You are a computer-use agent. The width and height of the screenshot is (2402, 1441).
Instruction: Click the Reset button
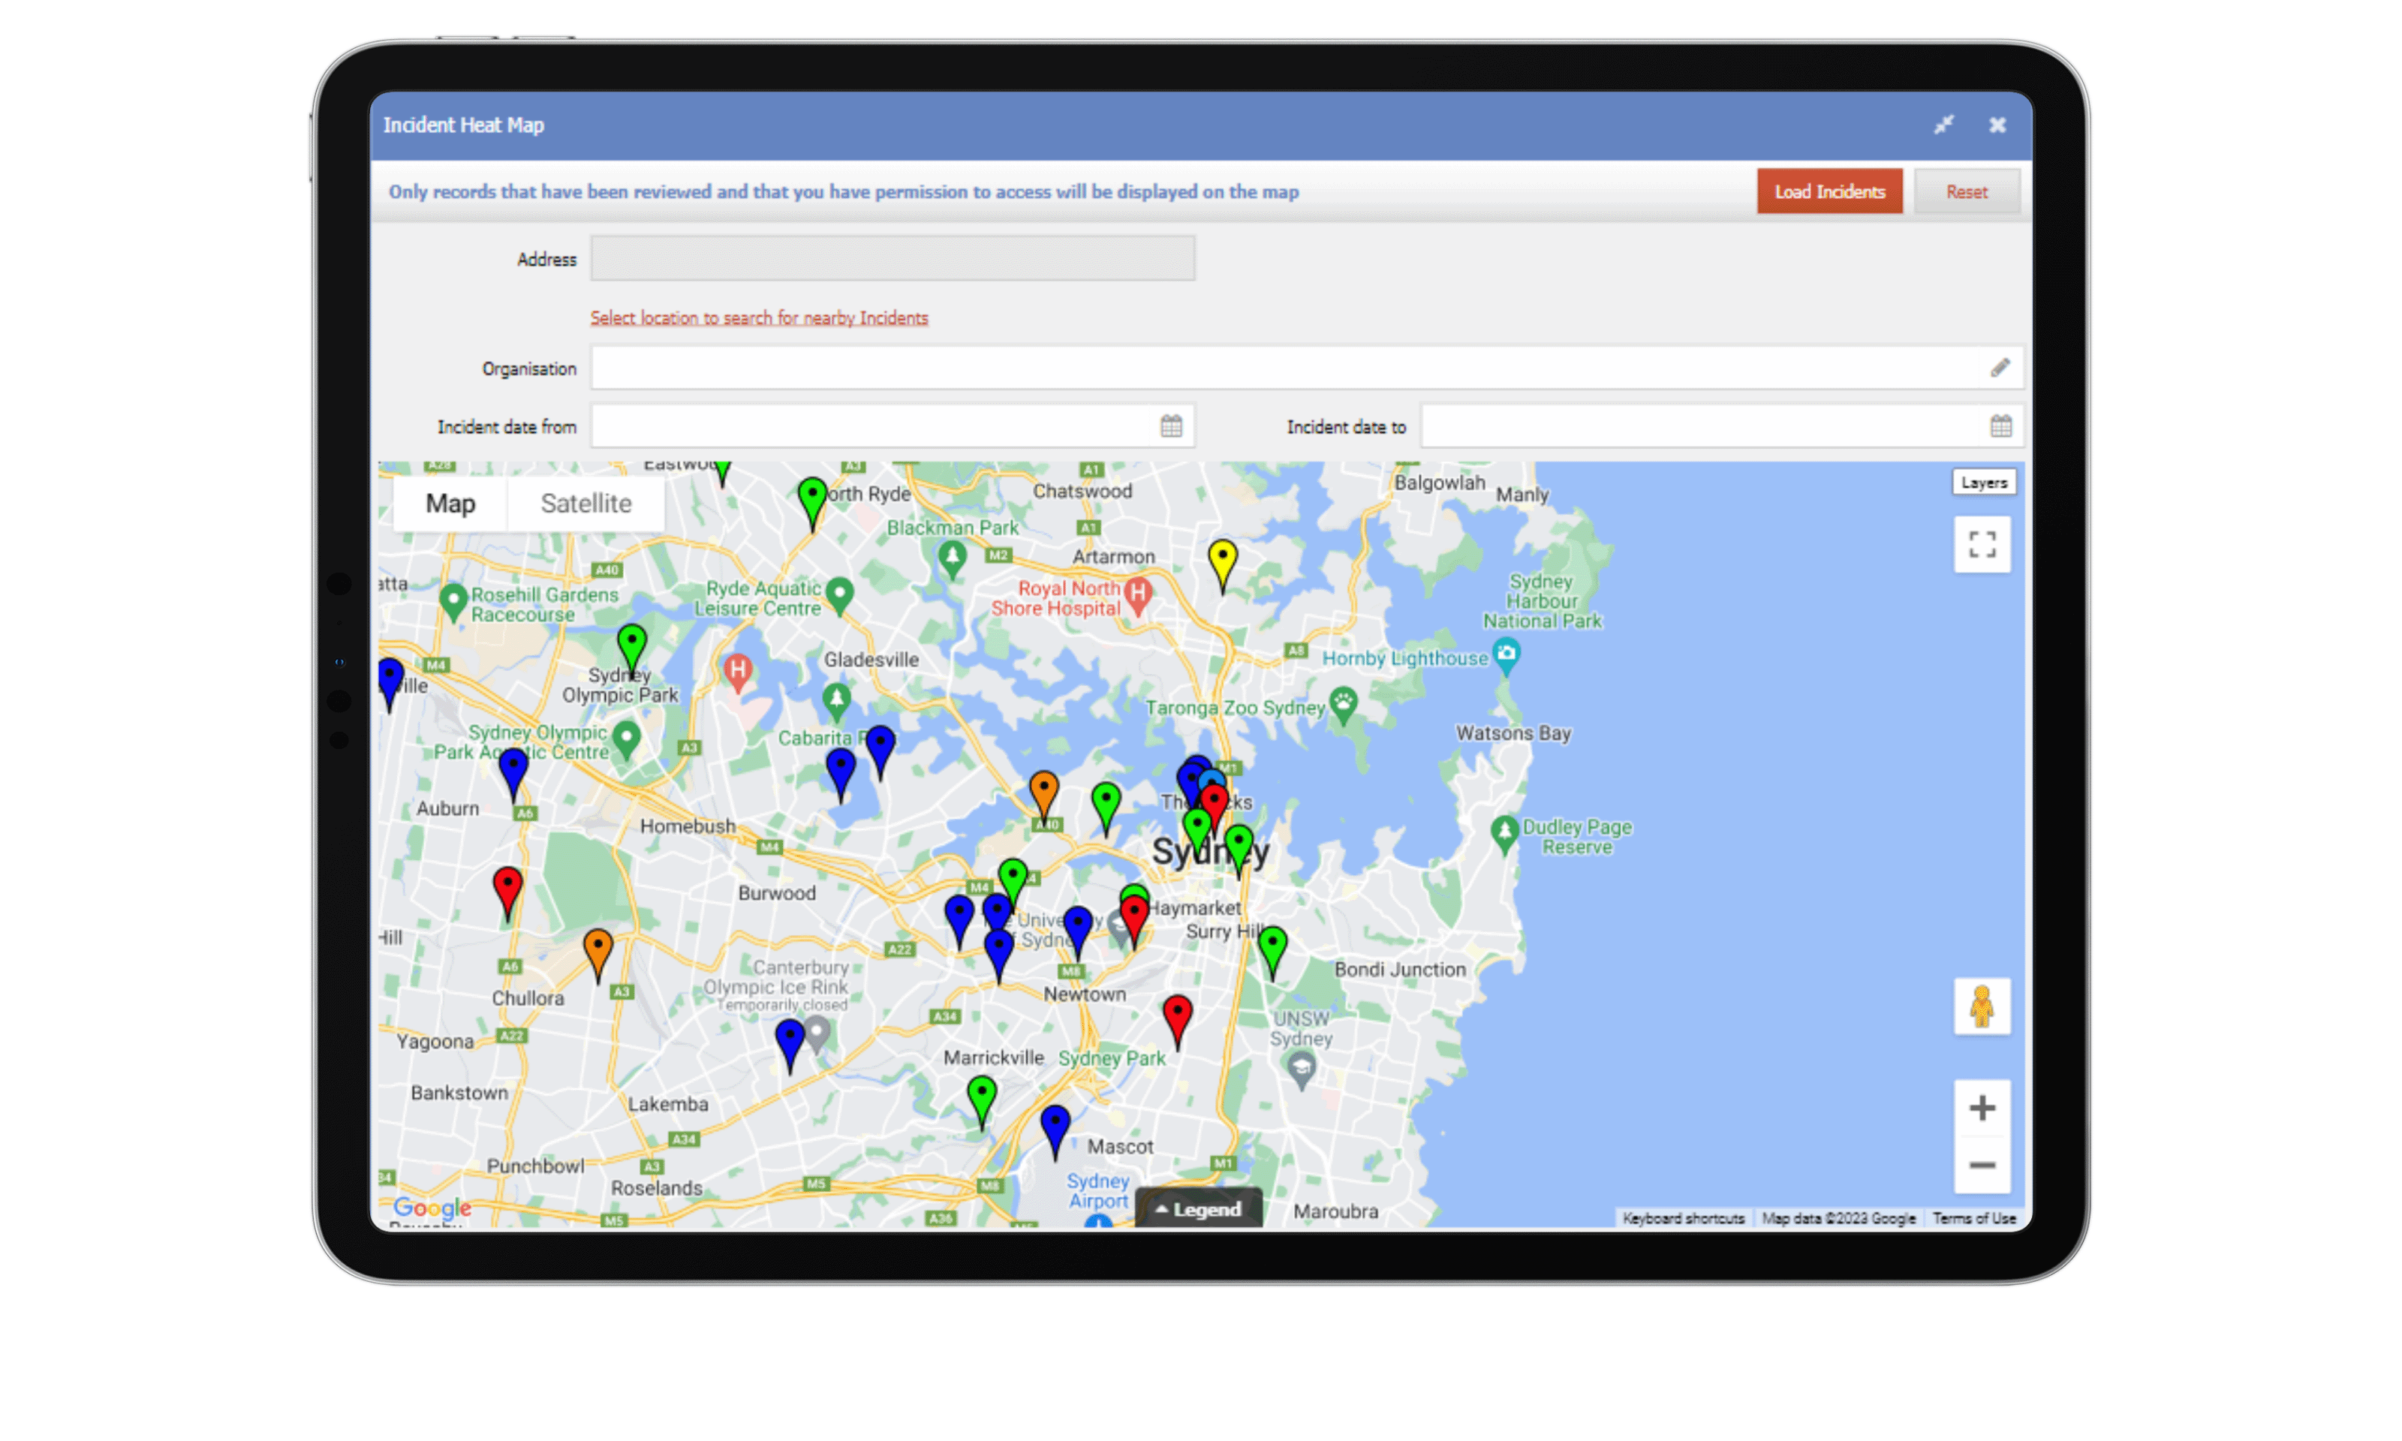click(x=1966, y=191)
